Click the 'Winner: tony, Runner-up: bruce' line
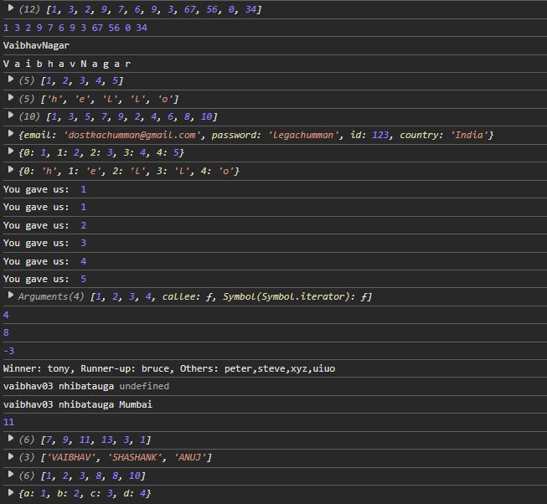Viewport: 547px width, 504px height. [x=169, y=368]
